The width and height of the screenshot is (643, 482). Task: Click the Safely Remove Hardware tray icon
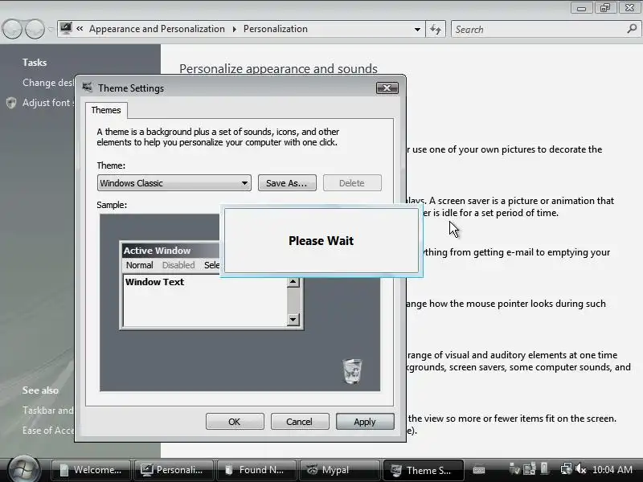point(514,468)
